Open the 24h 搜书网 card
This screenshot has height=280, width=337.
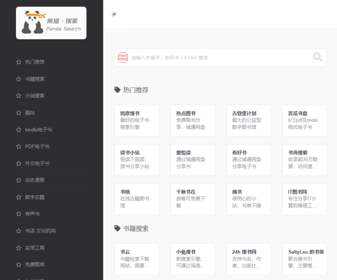coord(249,259)
